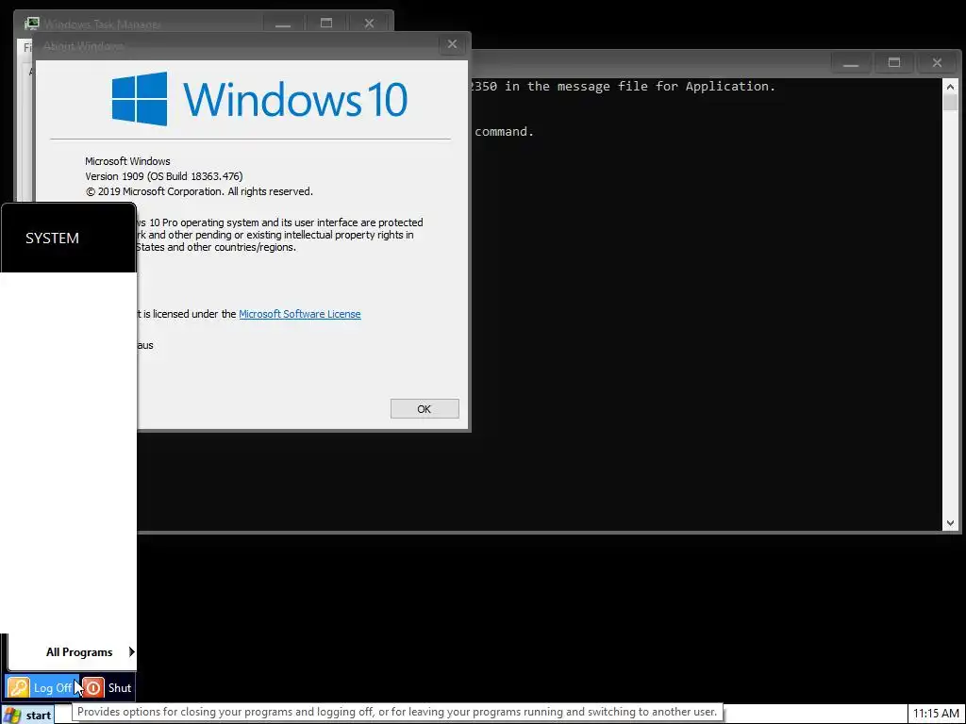Screen dimensions: 966x724
Task: Open the Microsoft Software License link
Action: pyautogui.click(x=300, y=314)
